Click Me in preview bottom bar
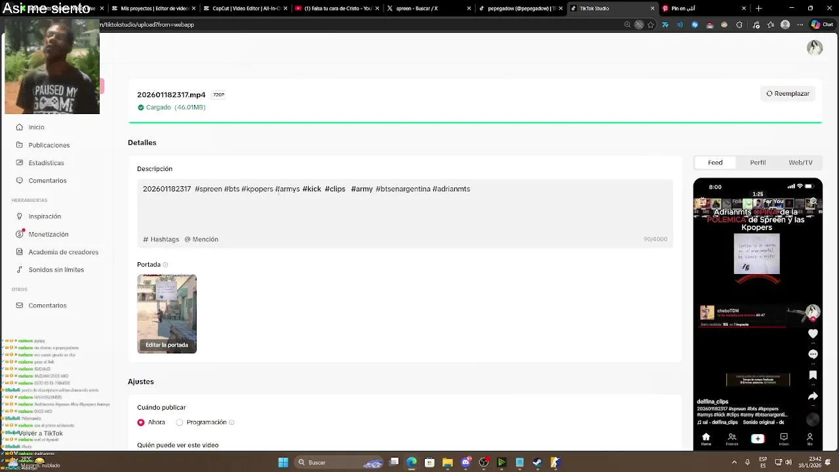This screenshot has height=472, width=839. click(x=810, y=439)
